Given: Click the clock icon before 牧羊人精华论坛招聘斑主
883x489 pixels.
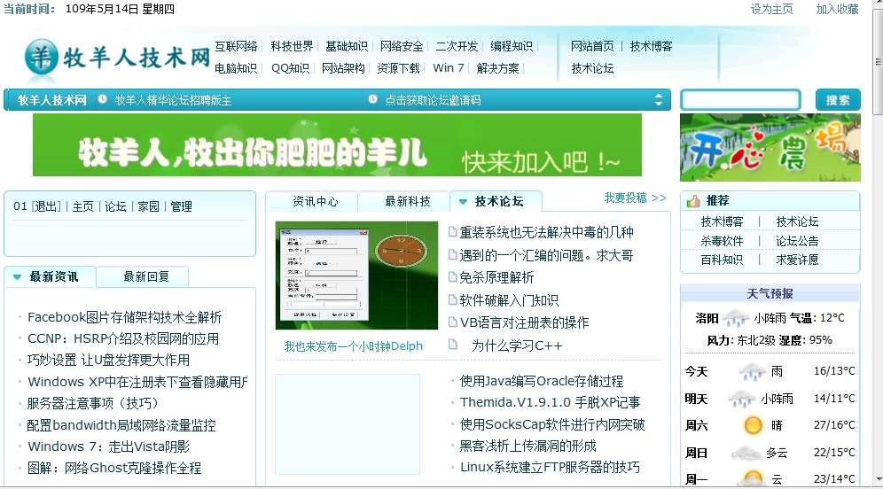Looking at the screenshot, I should point(102,100).
